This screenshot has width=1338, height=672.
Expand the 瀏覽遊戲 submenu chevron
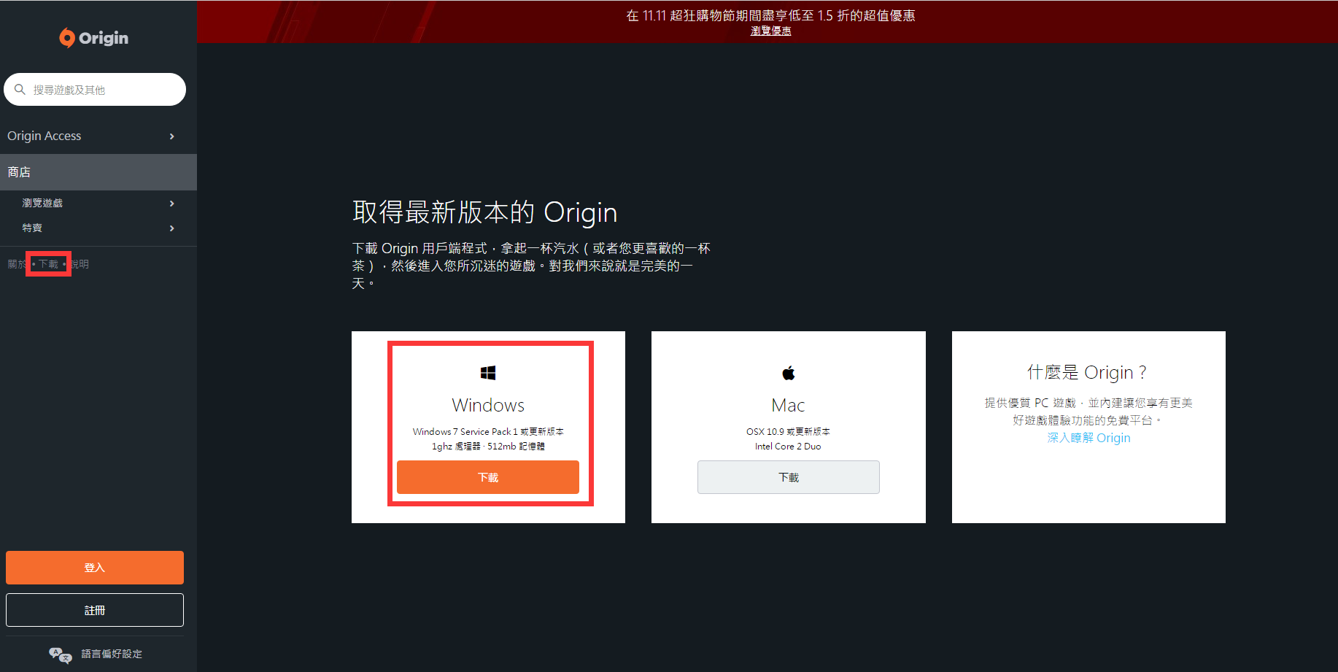tap(172, 204)
